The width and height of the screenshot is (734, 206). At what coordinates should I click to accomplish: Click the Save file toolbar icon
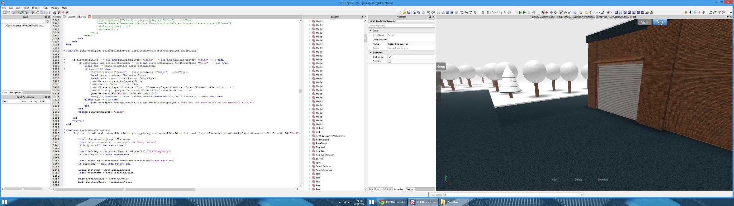(x=409, y=12)
